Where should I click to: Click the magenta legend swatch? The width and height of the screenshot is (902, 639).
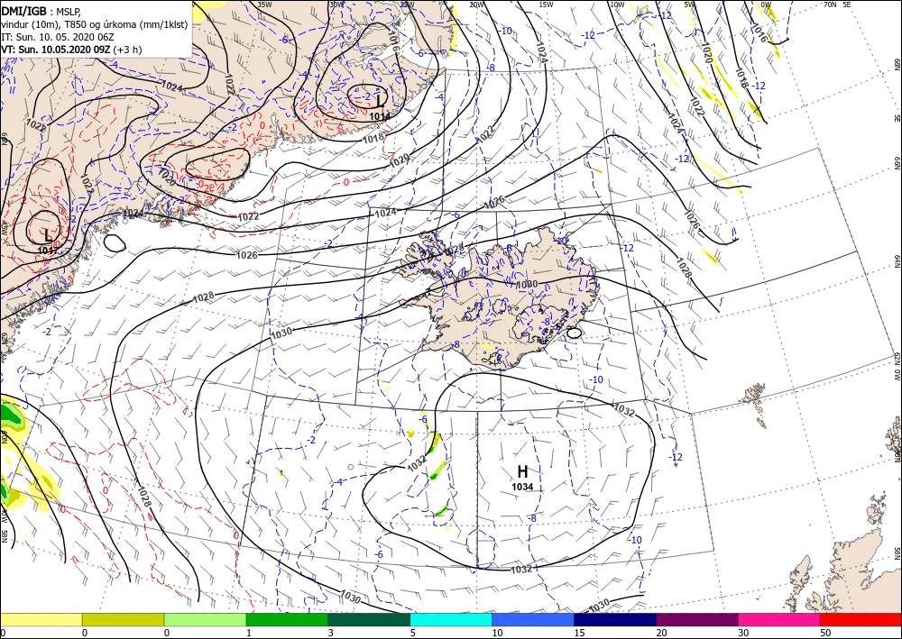pyautogui.click(x=779, y=619)
